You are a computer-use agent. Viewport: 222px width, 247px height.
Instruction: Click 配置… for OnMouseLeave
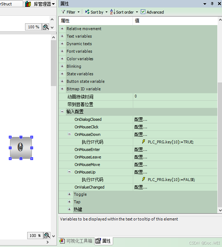(141, 157)
